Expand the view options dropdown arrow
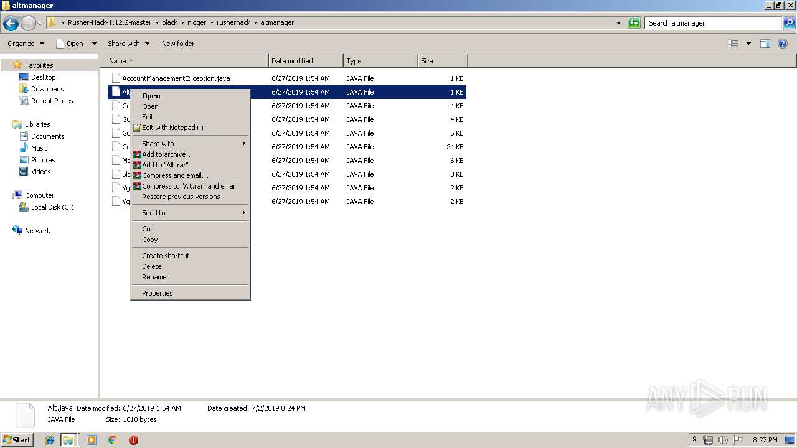797x448 pixels. (x=748, y=44)
